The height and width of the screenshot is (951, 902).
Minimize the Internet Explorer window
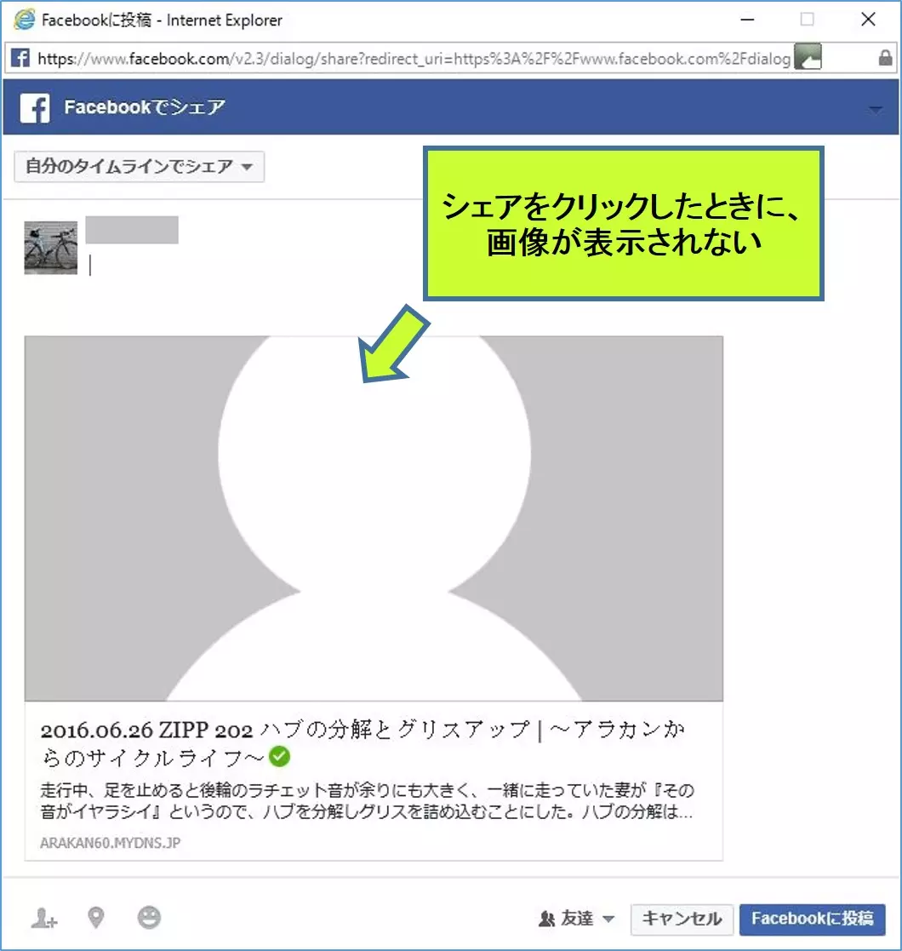click(747, 20)
